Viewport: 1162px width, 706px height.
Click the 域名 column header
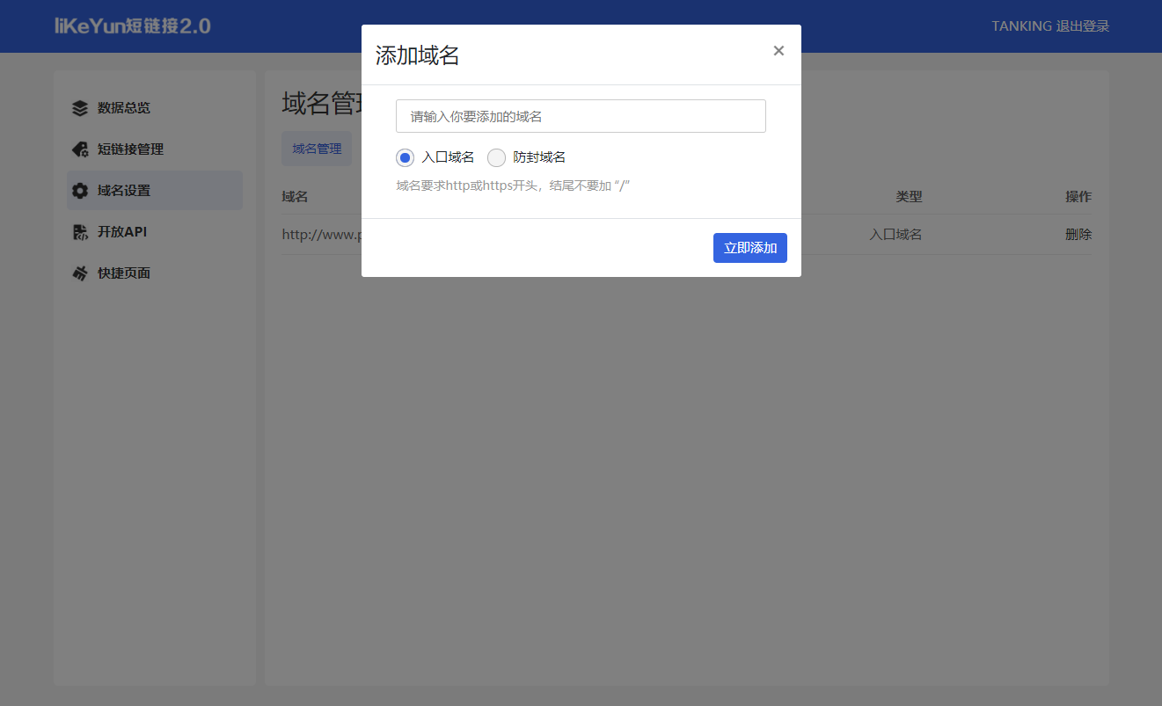295,197
